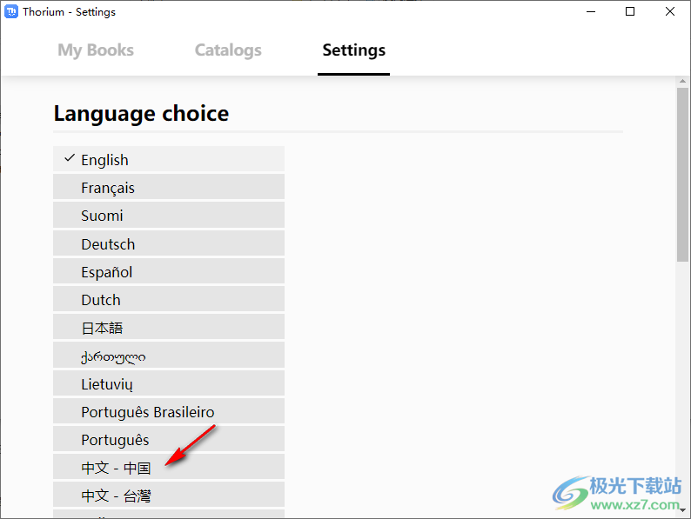691x519 pixels.
Task: Choose Français as the language
Action: [169, 187]
